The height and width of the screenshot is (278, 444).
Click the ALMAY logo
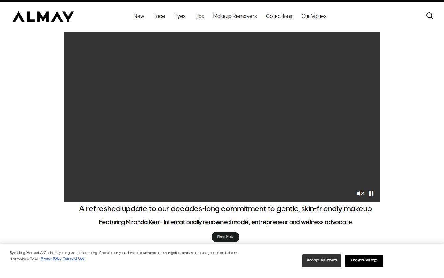(x=43, y=17)
